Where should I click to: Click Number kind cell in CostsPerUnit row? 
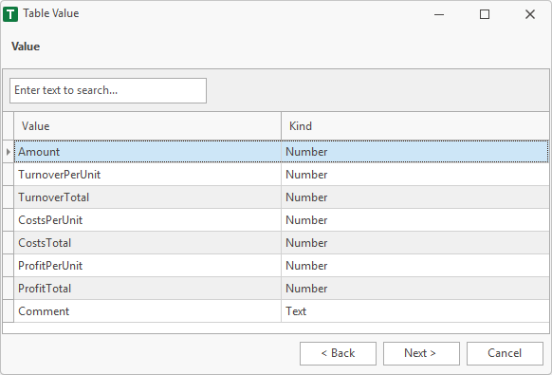point(415,220)
